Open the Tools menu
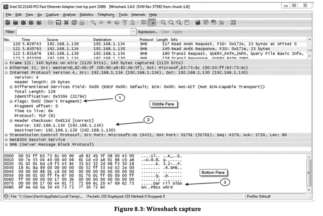 coord(123,15)
